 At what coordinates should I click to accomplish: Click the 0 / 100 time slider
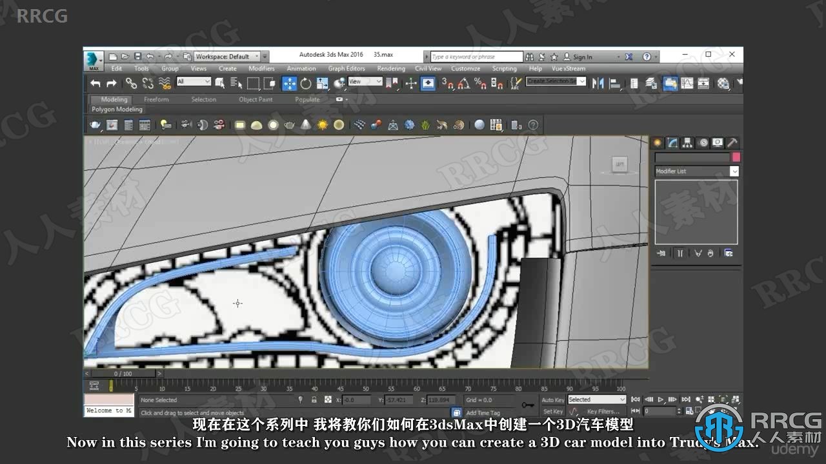pyautogui.click(x=123, y=373)
